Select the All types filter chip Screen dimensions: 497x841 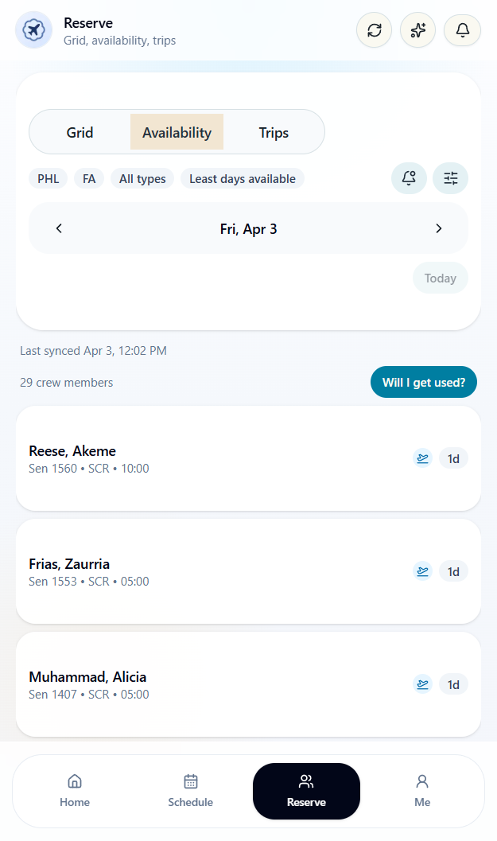point(142,179)
